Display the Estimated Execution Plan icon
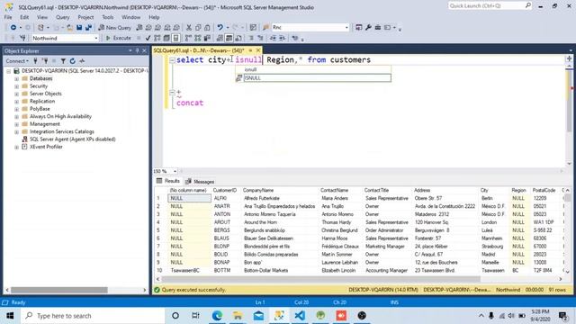Image resolution: width=576 pixels, height=324 pixels. (x=157, y=38)
